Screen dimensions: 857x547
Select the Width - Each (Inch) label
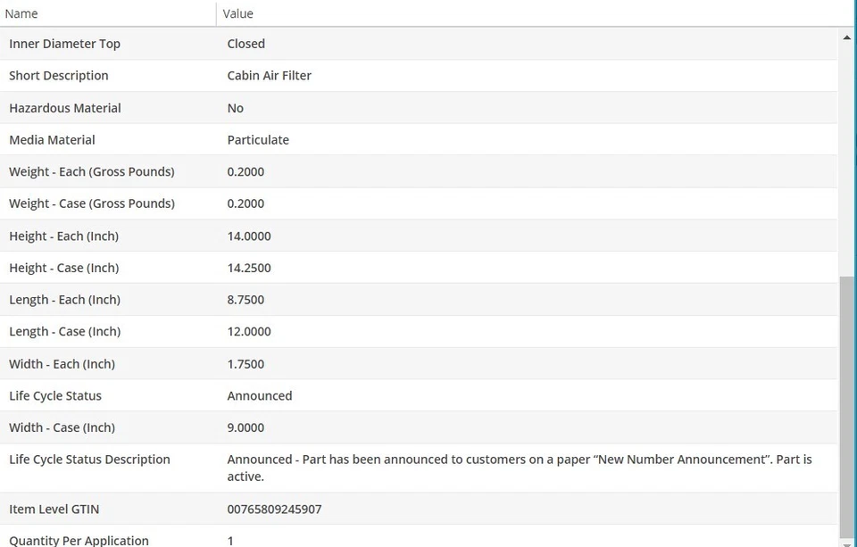[x=62, y=364]
